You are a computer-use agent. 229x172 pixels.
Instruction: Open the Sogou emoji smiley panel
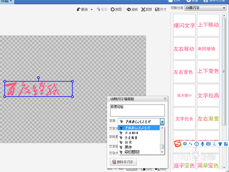click(x=197, y=144)
